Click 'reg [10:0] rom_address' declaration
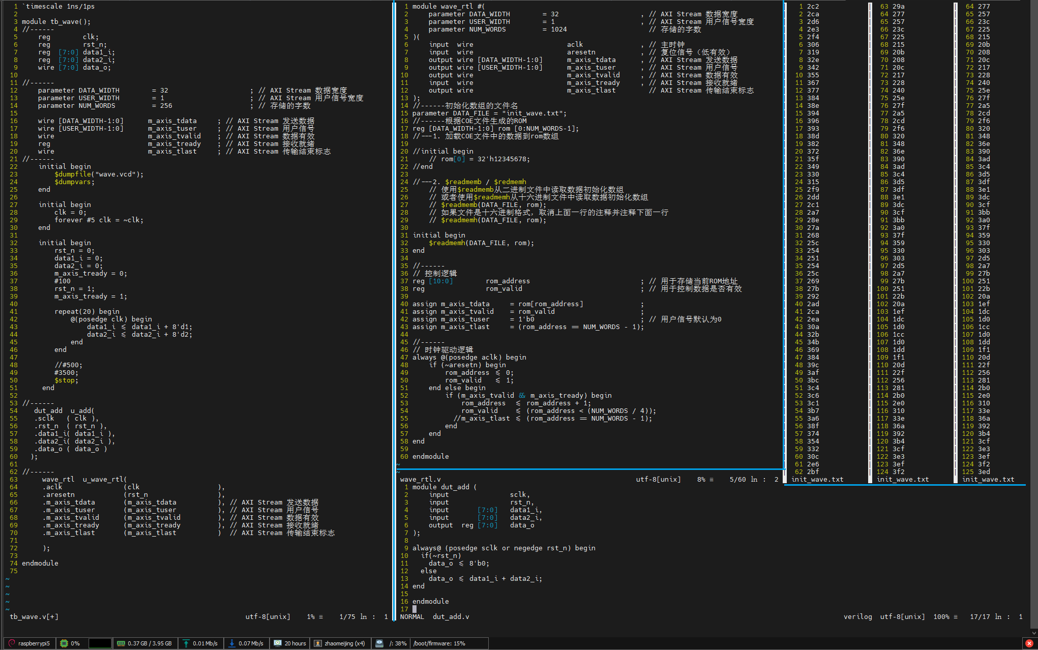The width and height of the screenshot is (1038, 650). tap(471, 281)
